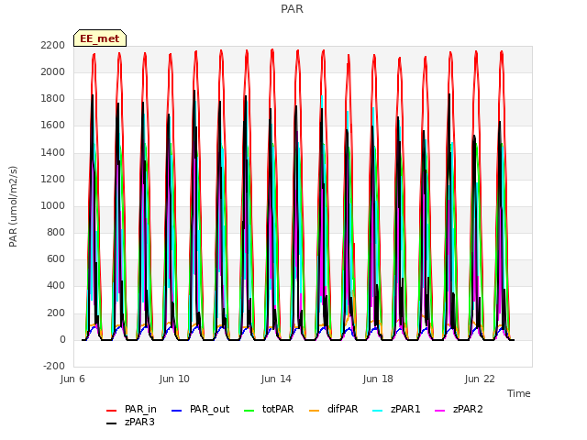Image resolution: width=587 pixels, height=440 pixels.
Task: Click the Jun 14 x-axis tick label
Action: pyautogui.click(x=276, y=379)
